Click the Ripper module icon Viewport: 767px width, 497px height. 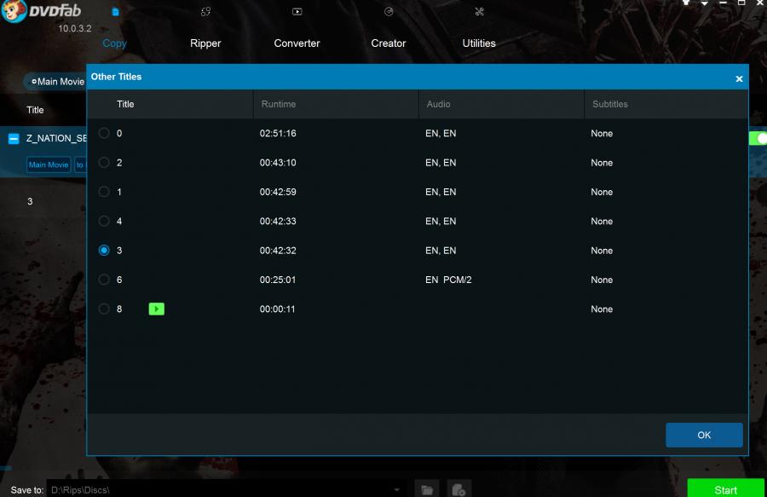(205, 12)
